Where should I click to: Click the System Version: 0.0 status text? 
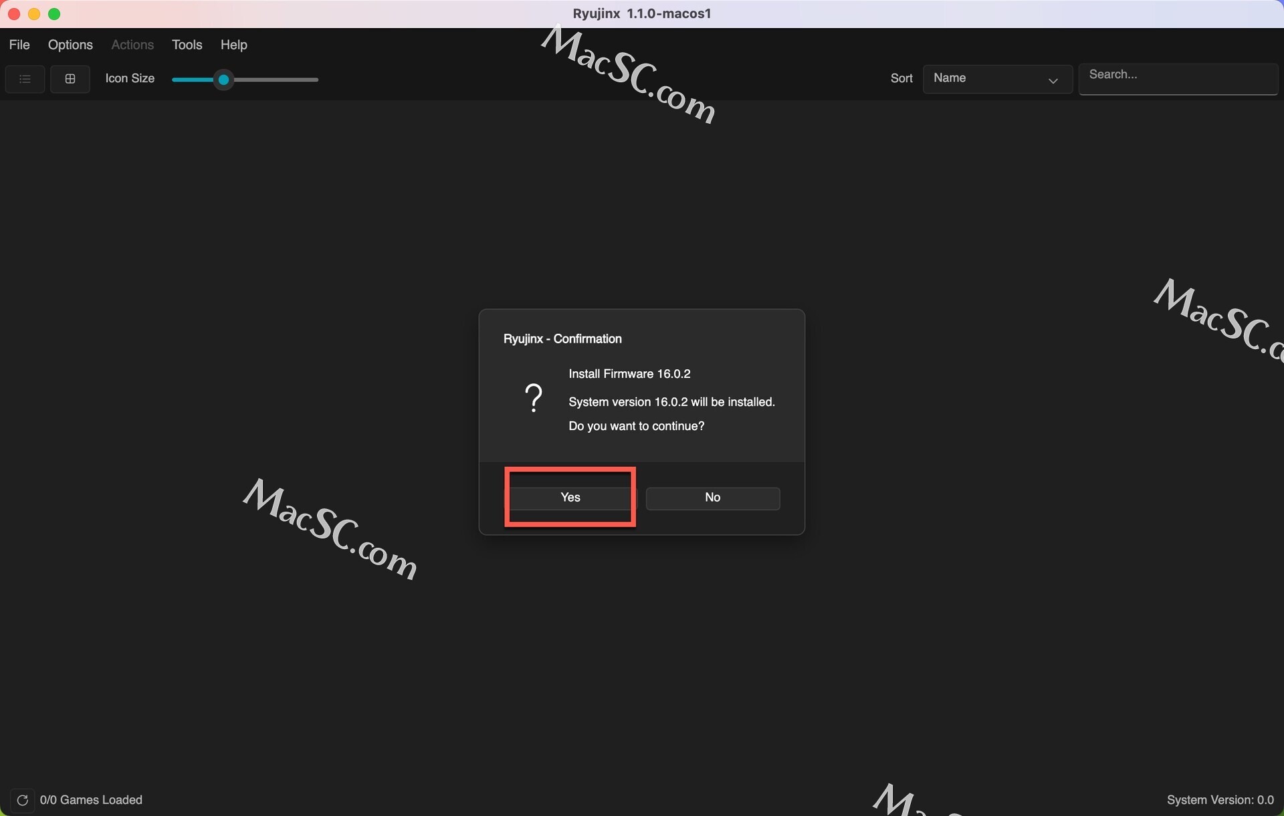click(1220, 800)
